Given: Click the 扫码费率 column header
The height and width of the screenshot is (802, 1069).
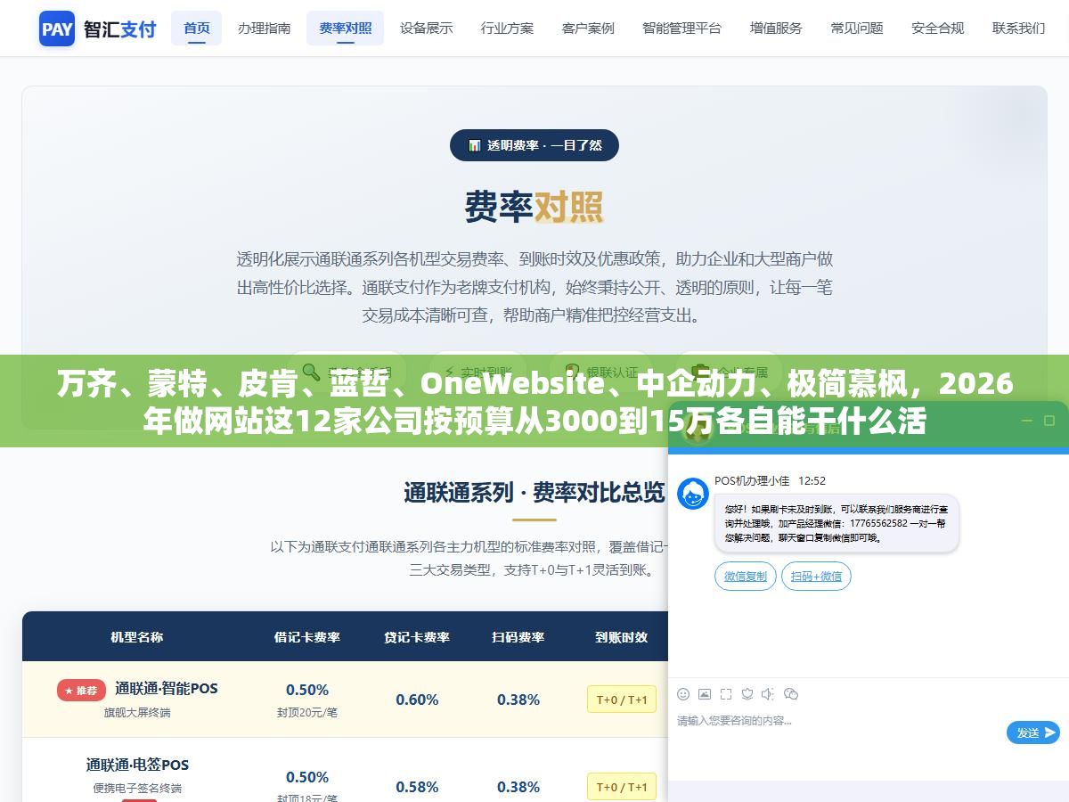Looking at the screenshot, I should point(518,637).
